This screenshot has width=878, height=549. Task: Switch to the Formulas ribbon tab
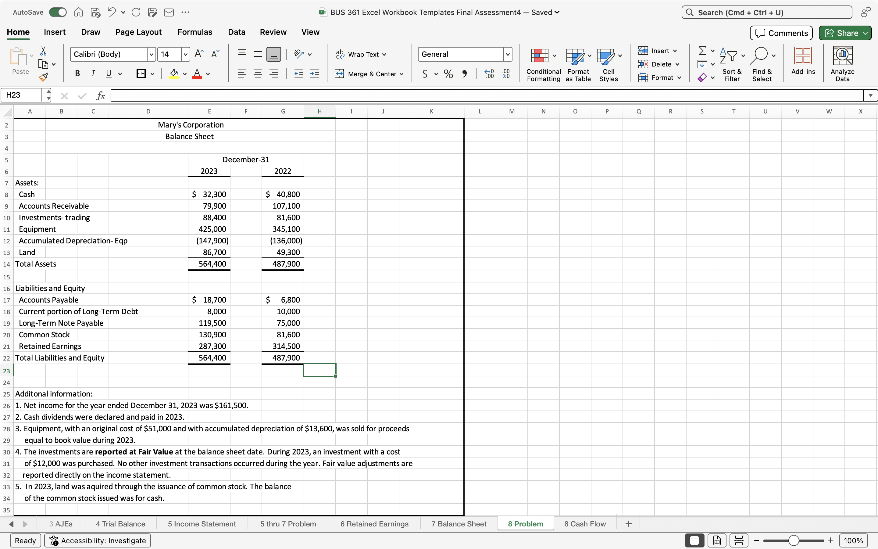point(195,32)
